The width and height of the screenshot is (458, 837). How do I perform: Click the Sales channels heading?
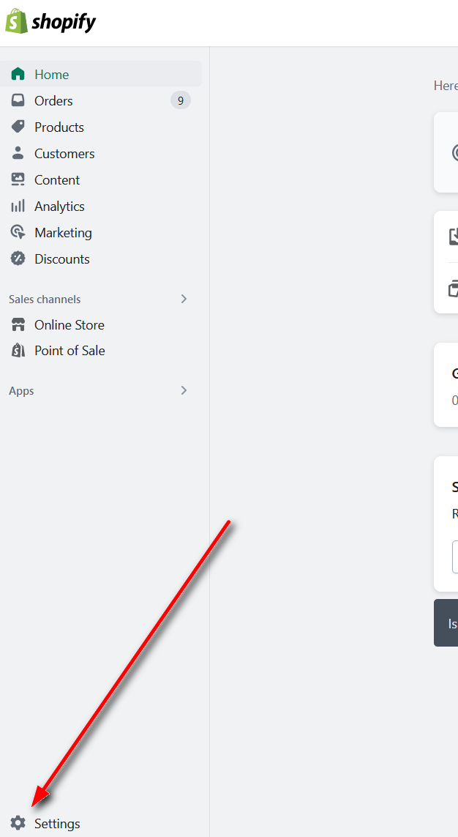pos(45,300)
